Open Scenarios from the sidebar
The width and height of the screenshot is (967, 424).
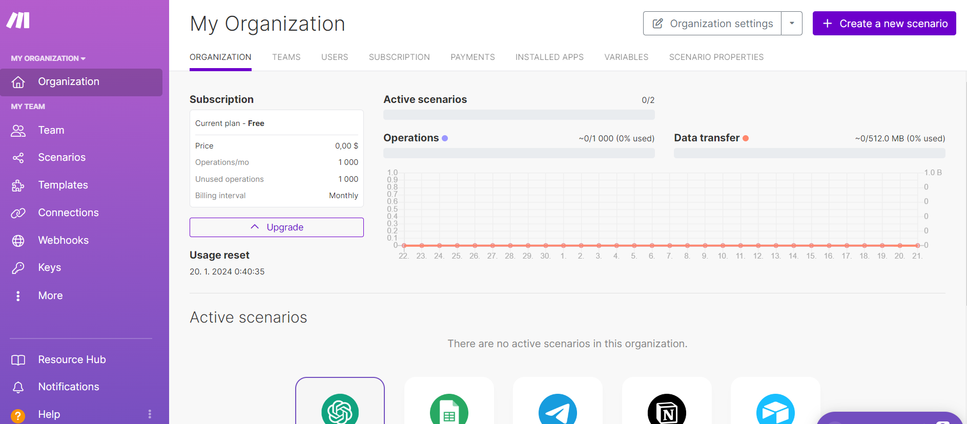pos(61,158)
